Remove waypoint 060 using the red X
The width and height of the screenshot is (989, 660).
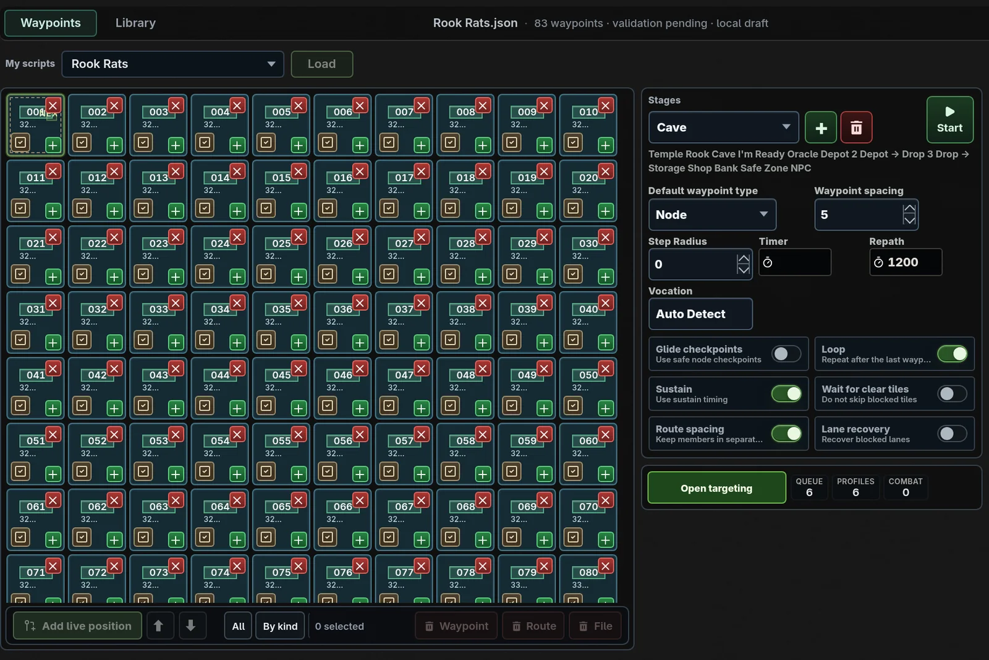pyautogui.click(x=606, y=434)
